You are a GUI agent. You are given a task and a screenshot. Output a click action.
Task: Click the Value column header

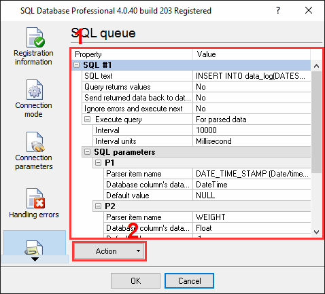coord(252,54)
